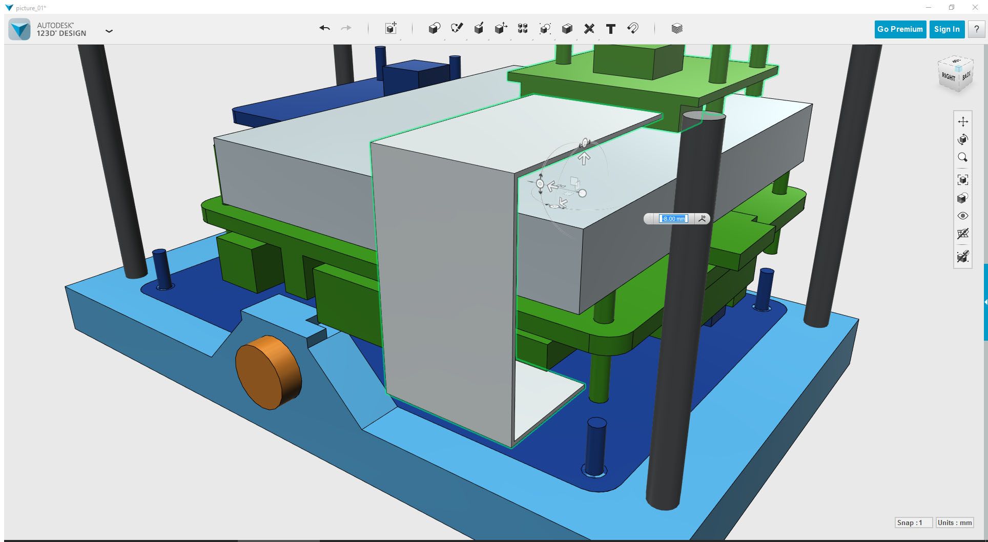Select the Measure tool
Viewport: 988px width, 542px height.
[x=589, y=29]
